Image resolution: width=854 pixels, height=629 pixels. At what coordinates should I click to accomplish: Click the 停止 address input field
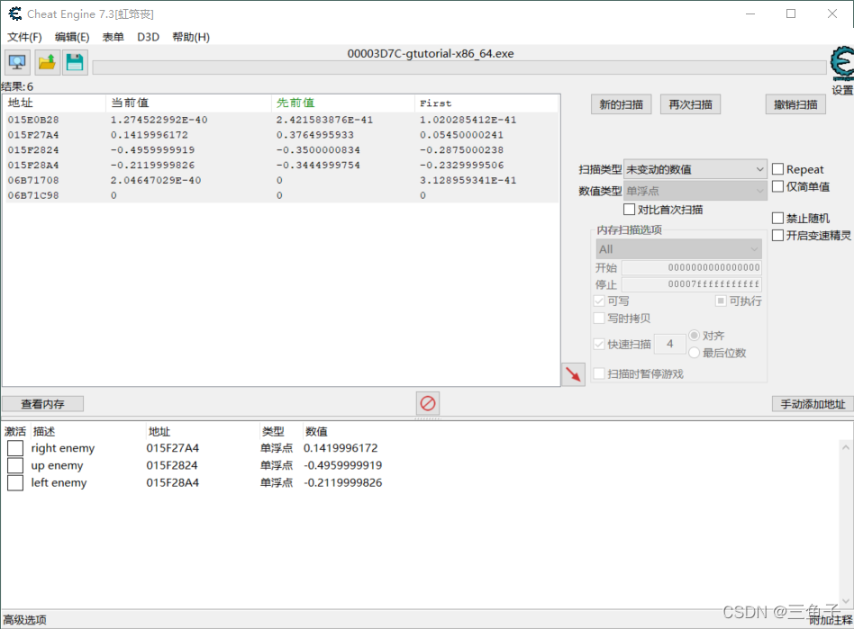pos(692,284)
